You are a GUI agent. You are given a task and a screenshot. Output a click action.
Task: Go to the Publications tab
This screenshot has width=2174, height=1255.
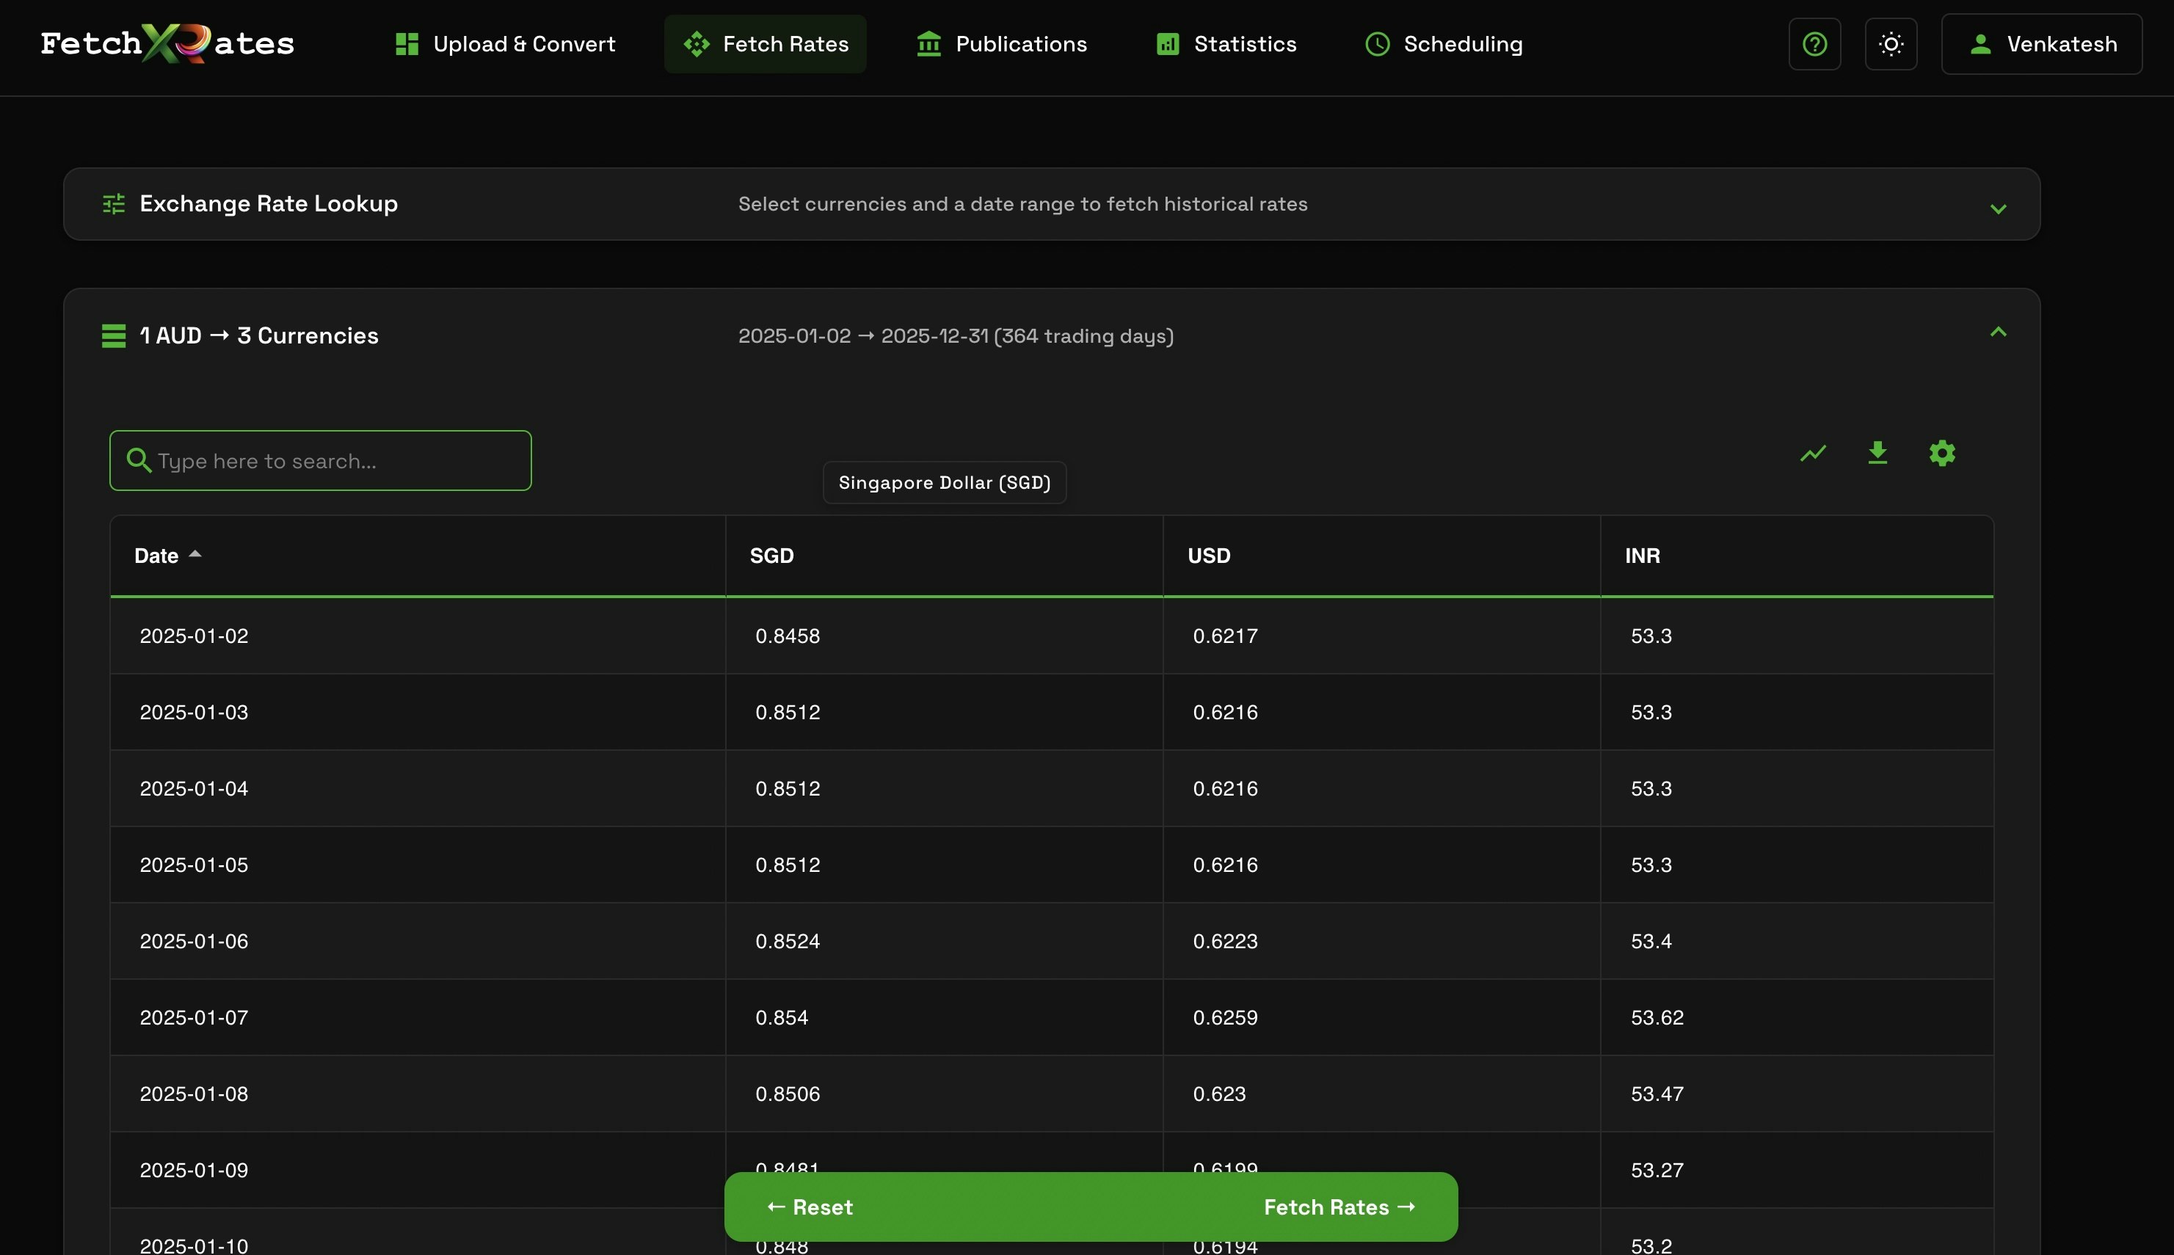click(x=1002, y=44)
